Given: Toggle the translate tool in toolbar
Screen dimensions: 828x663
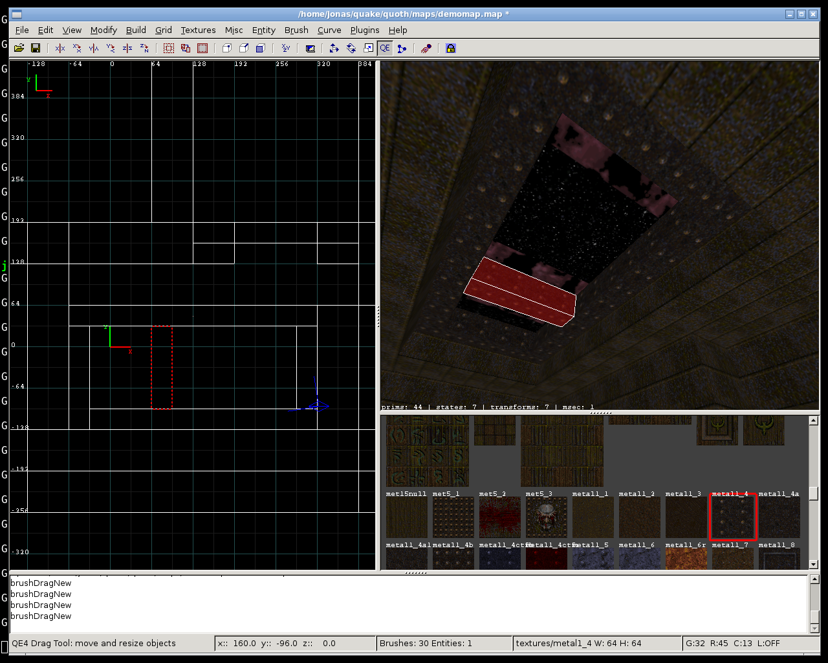Looking at the screenshot, I should [x=334, y=48].
